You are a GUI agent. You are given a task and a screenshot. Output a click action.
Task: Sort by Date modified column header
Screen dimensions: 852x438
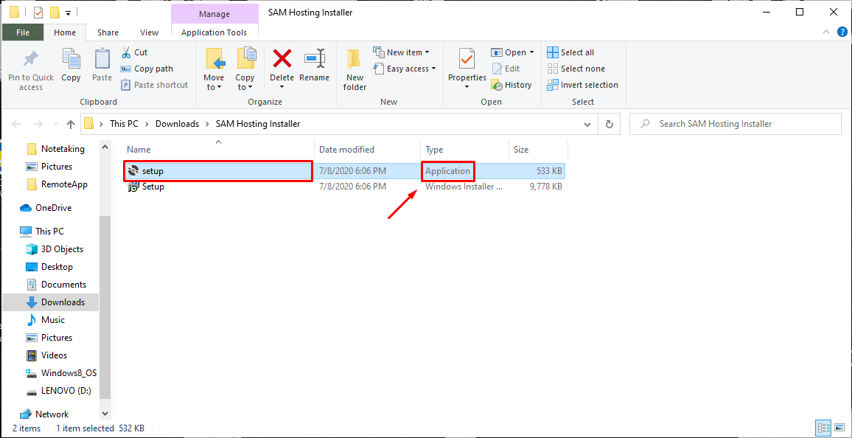(367, 150)
